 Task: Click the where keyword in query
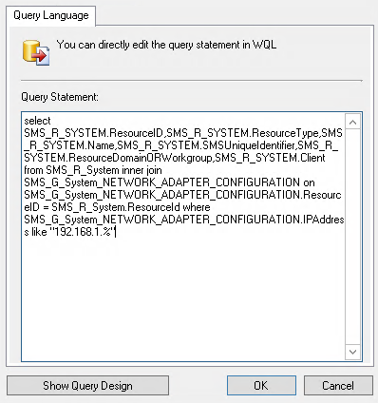(x=197, y=207)
